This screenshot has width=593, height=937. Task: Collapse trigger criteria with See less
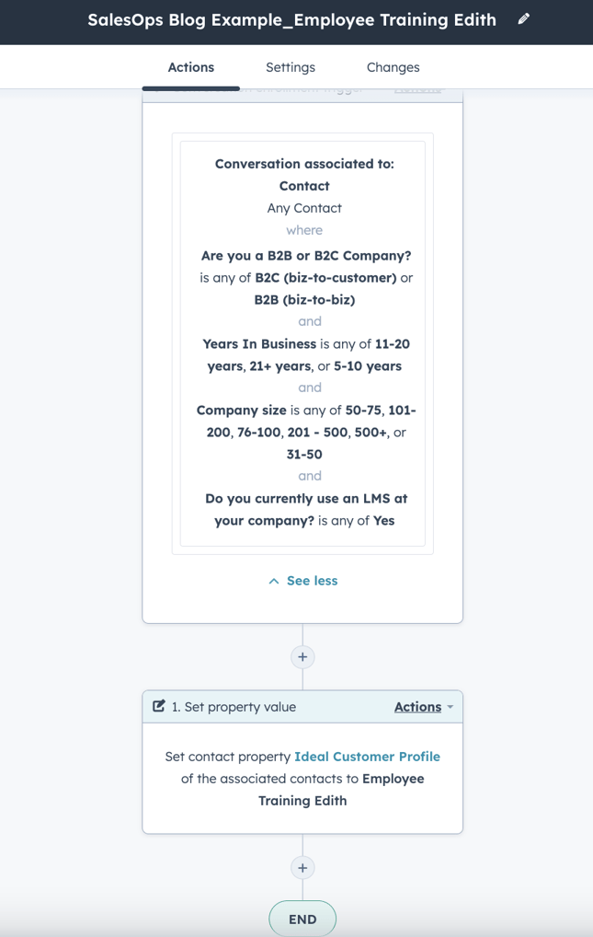[x=312, y=581]
